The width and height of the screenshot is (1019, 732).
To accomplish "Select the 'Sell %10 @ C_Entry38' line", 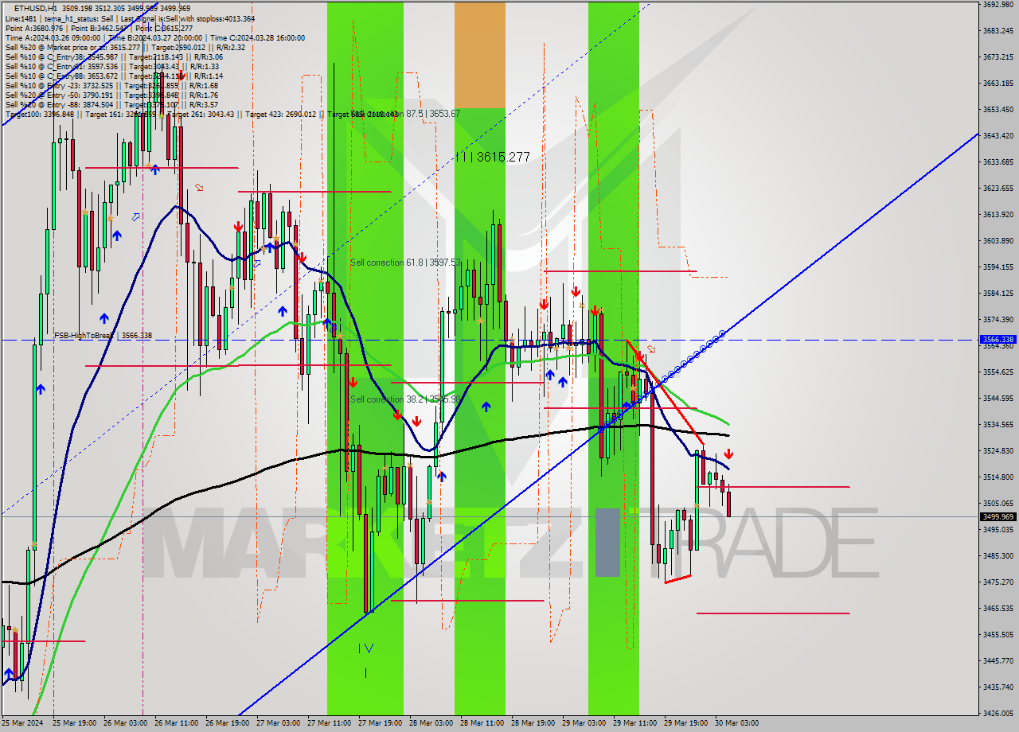I will (114, 56).
